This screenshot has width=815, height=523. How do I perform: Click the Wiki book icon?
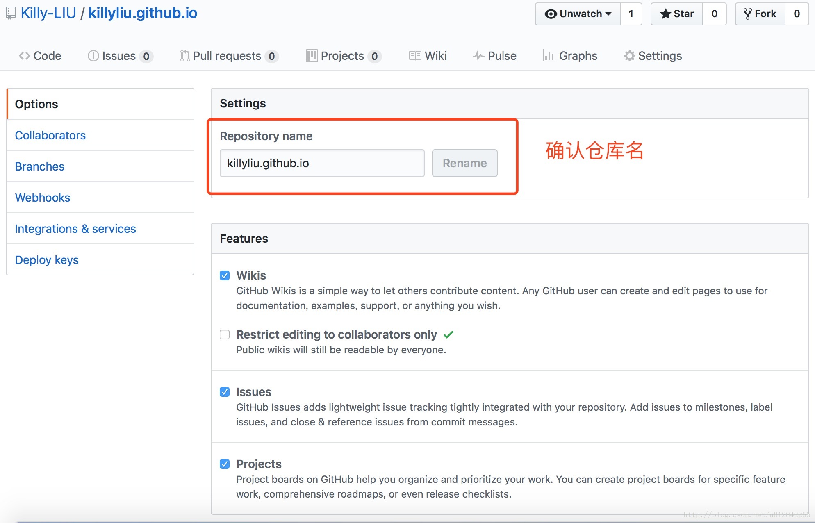click(415, 56)
